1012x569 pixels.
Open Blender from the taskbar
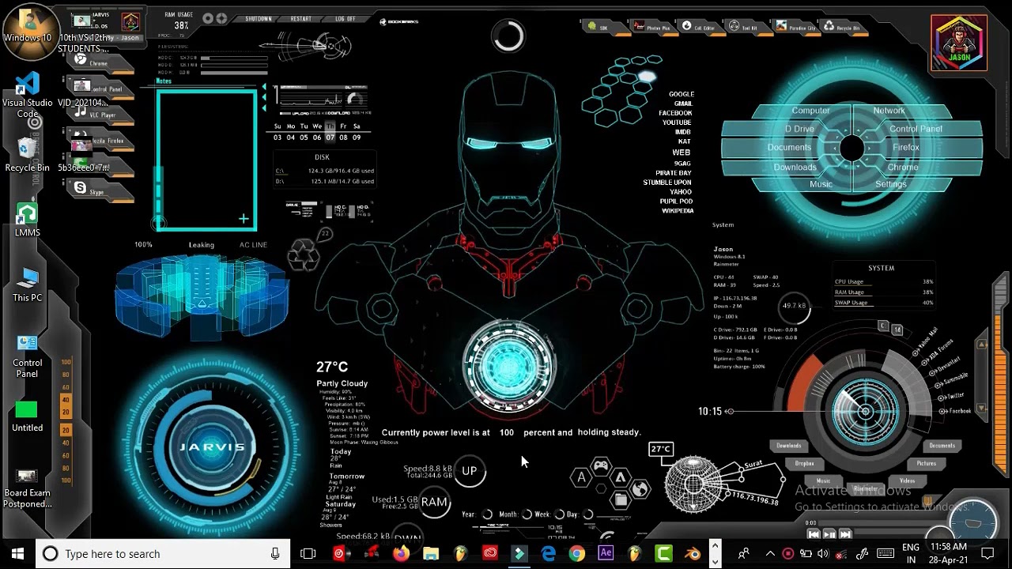click(693, 553)
